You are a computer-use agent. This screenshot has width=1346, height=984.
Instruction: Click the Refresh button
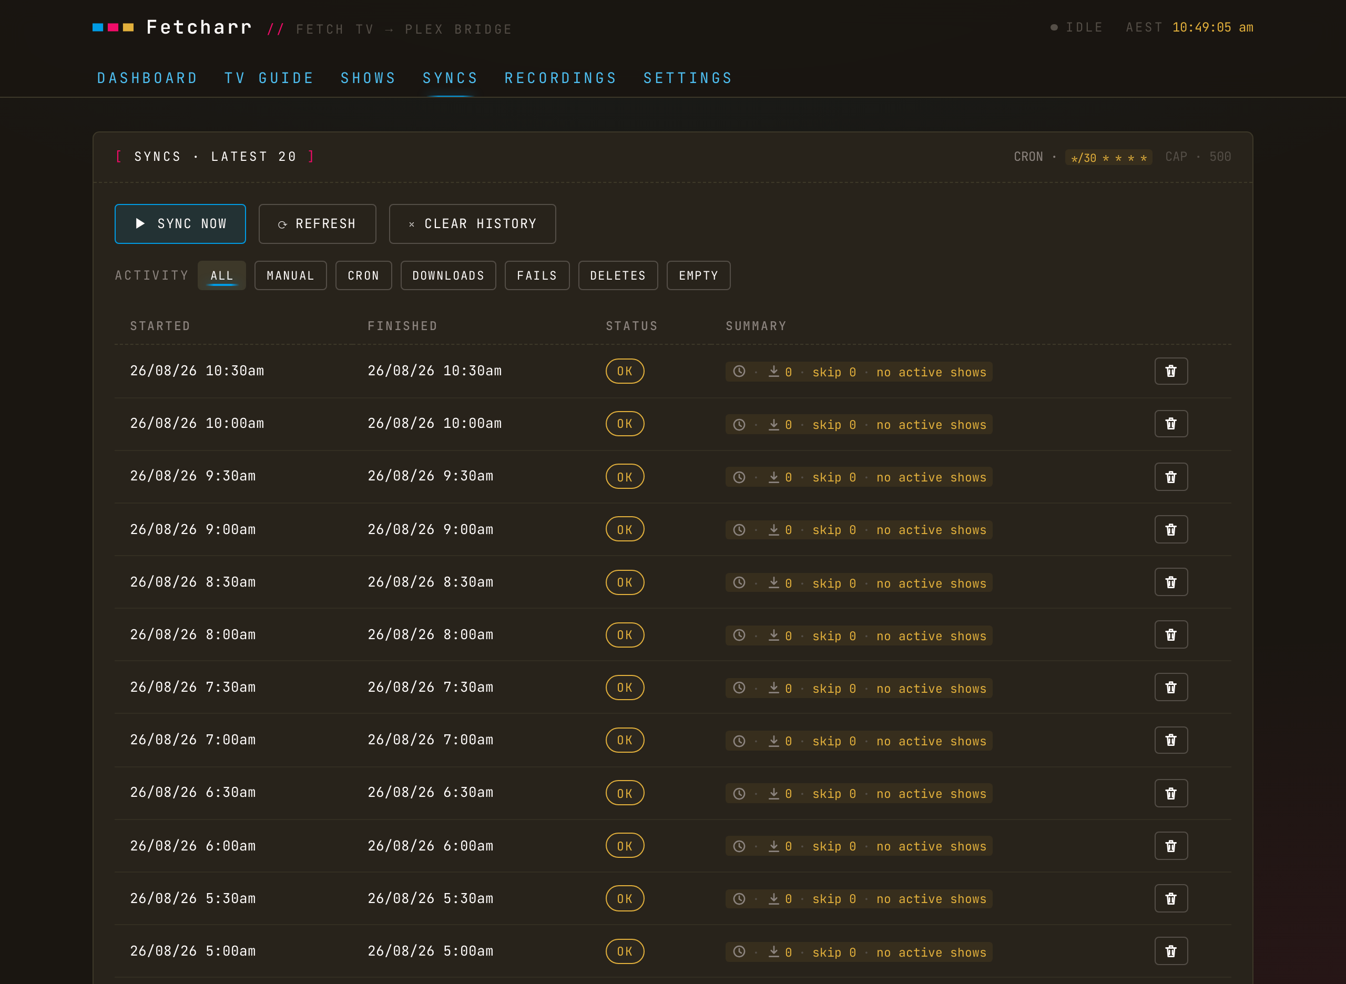point(317,224)
